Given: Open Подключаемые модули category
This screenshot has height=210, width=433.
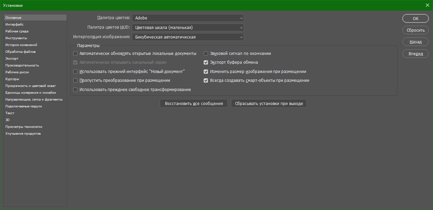Looking at the screenshot, I should (24, 106).
